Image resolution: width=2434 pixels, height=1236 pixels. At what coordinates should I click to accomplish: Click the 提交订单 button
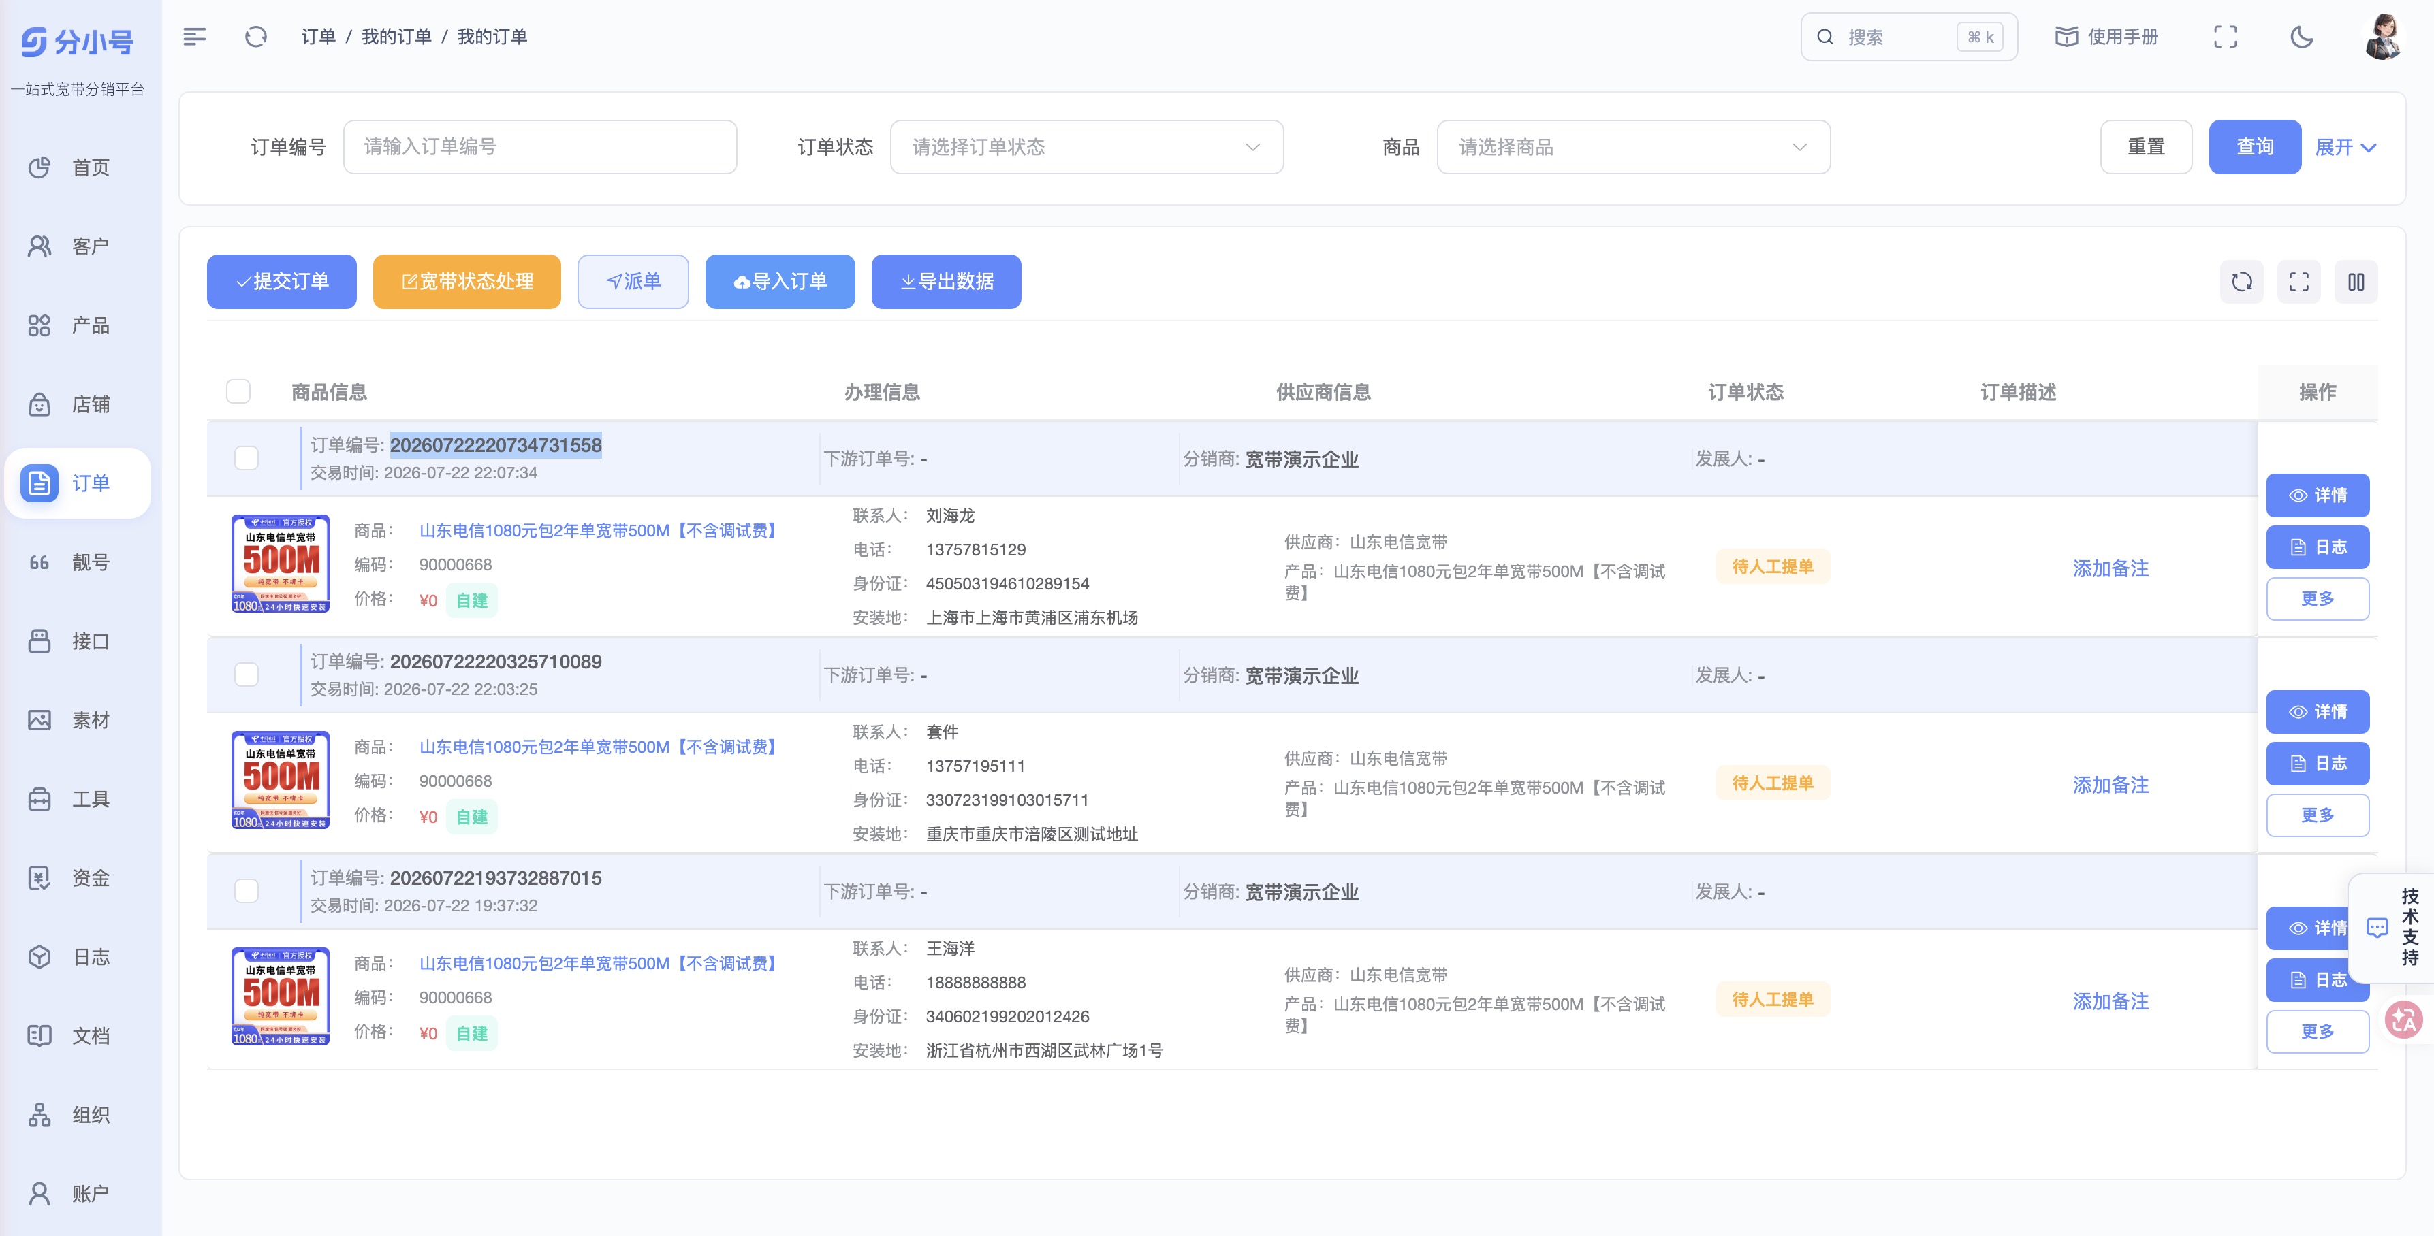[x=281, y=281]
